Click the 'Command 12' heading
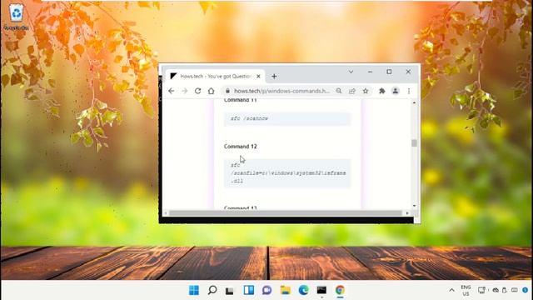Viewport: 533px width, 300px height. click(x=241, y=147)
